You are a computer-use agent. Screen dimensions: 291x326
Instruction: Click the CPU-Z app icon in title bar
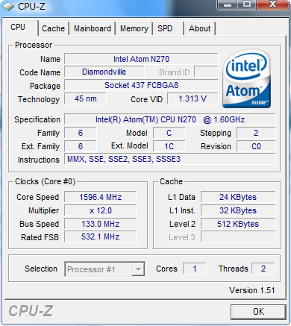pyautogui.click(x=8, y=6)
